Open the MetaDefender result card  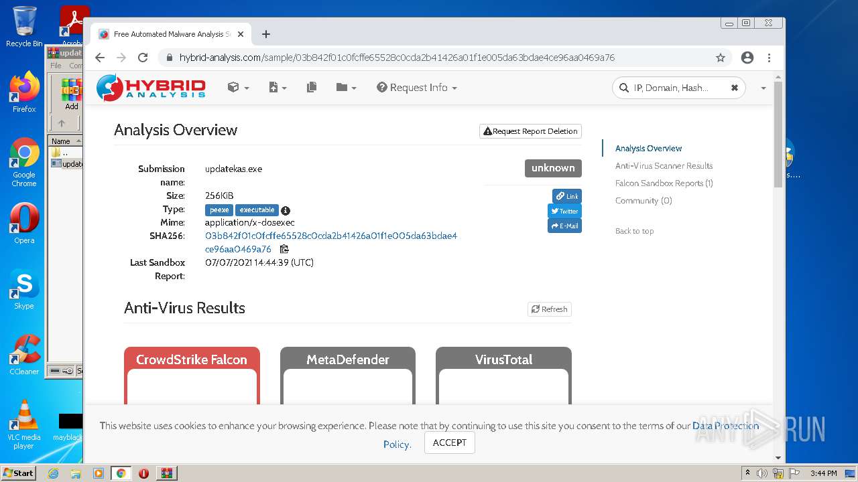pos(348,376)
